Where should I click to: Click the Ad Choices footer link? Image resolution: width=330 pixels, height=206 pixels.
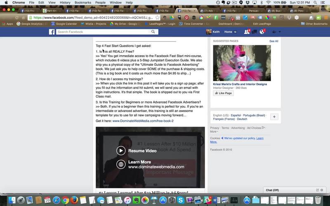tap(254, 128)
